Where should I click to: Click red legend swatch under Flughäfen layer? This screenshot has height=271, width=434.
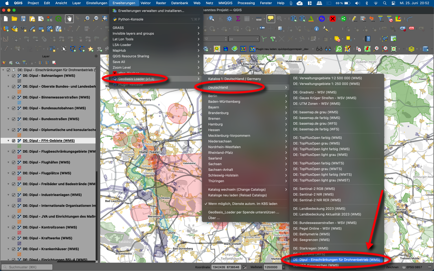pos(19,168)
